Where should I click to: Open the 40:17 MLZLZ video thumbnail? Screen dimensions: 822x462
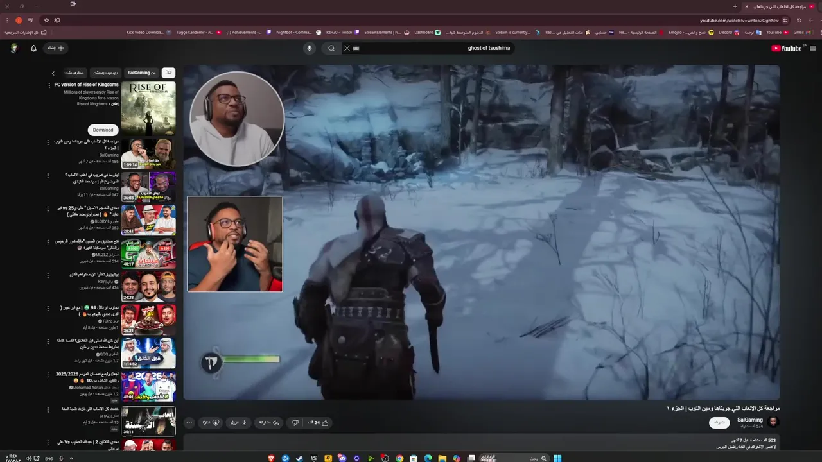[148, 253]
